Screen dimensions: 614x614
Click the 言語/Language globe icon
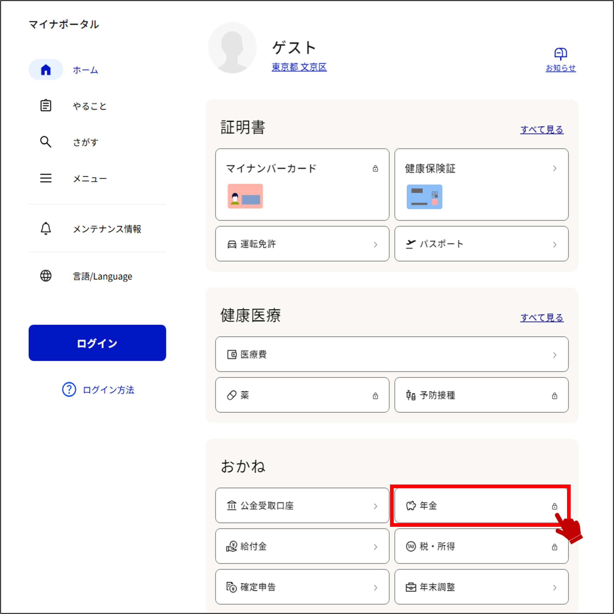click(46, 276)
